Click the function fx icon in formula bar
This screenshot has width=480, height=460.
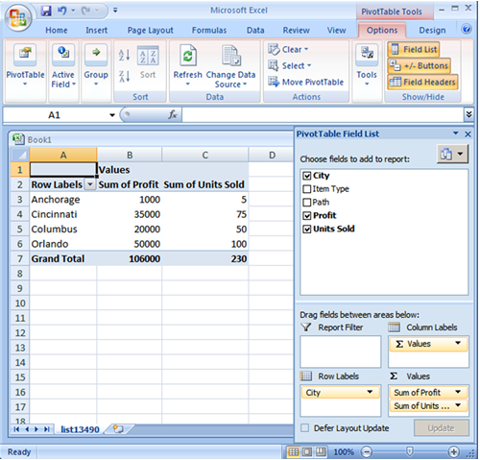tap(173, 114)
